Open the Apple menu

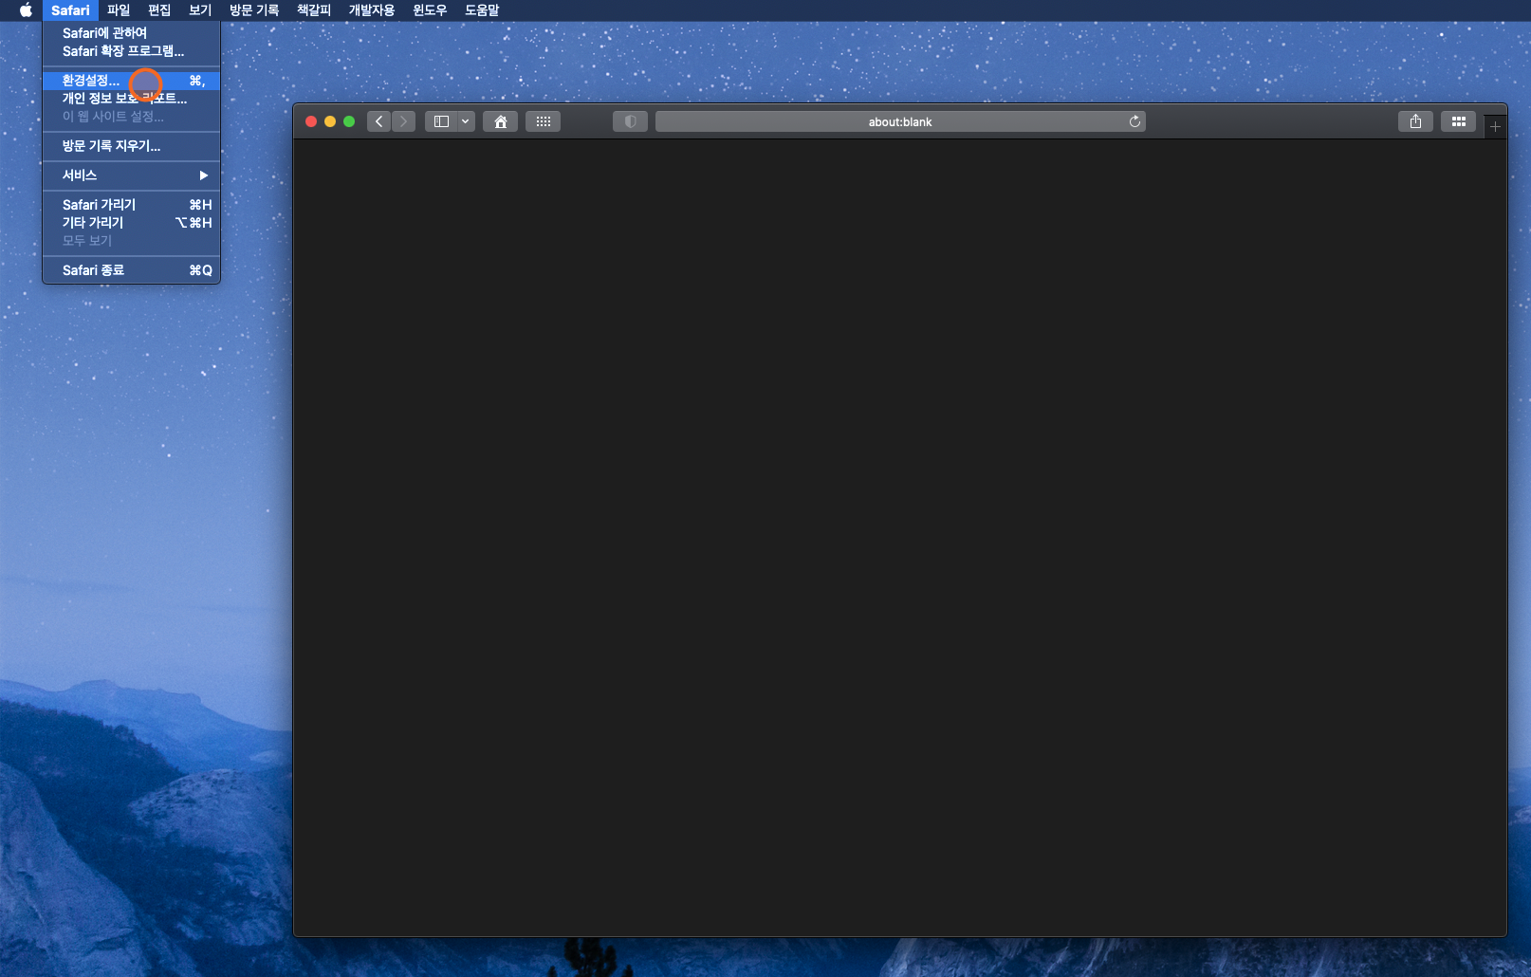[26, 10]
